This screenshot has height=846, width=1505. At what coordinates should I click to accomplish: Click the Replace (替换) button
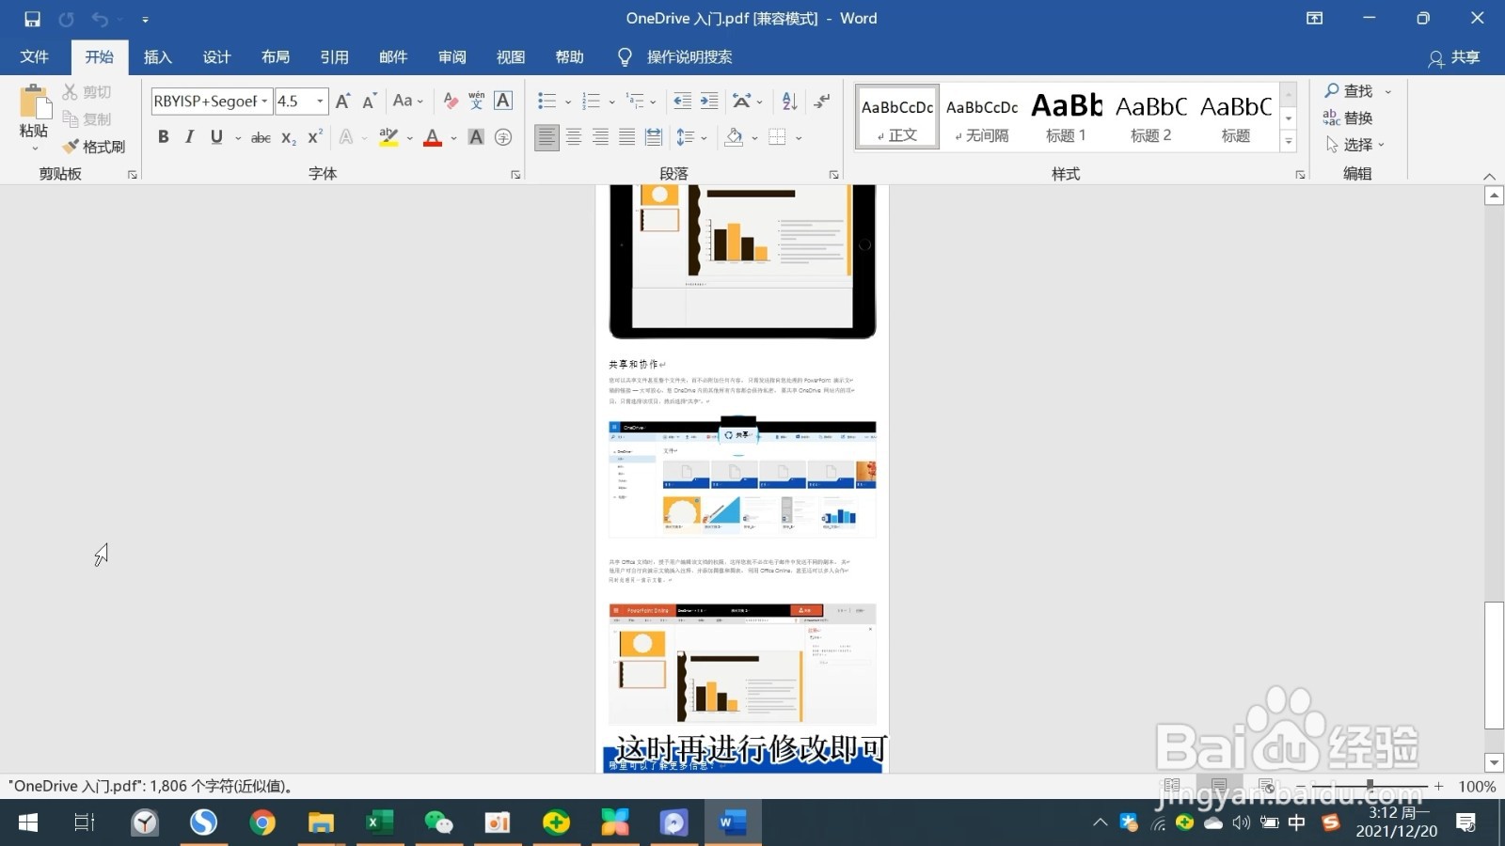pyautogui.click(x=1348, y=117)
